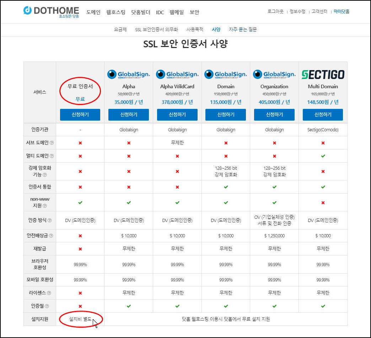This screenshot has height=338, width=371.
Task: Show help for 인증 방식
Action: 49,220
